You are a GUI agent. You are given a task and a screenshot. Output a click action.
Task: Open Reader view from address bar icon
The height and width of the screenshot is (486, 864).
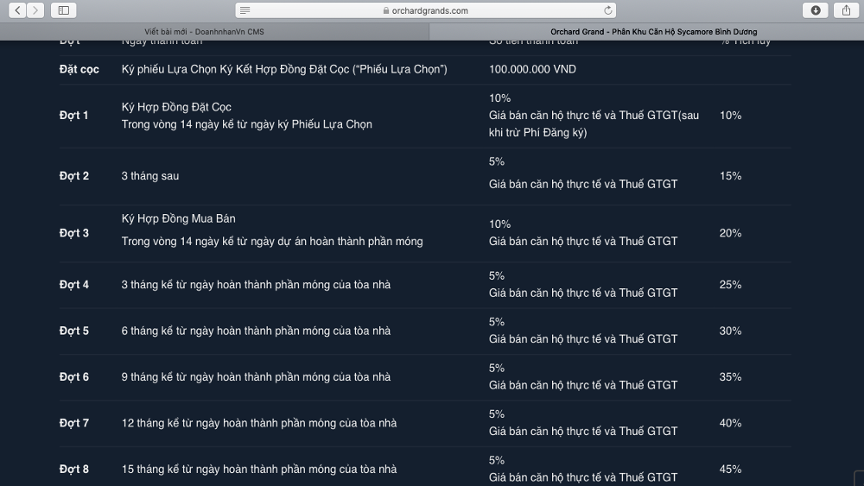coord(245,10)
